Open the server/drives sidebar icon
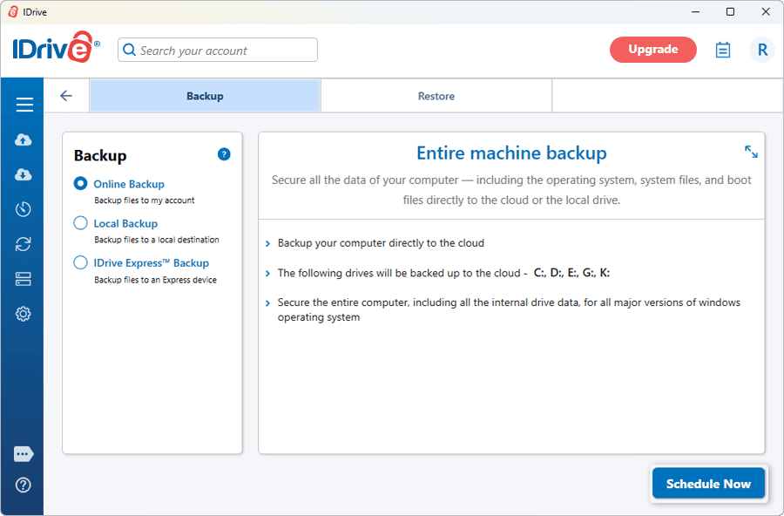Image resolution: width=784 pixels, height=516 pixels. click(23, 279)
